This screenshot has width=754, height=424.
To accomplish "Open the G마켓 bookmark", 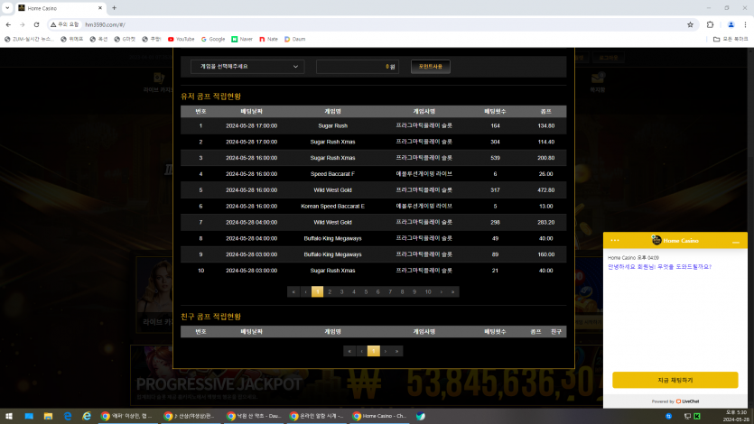I will pos(125,39).
